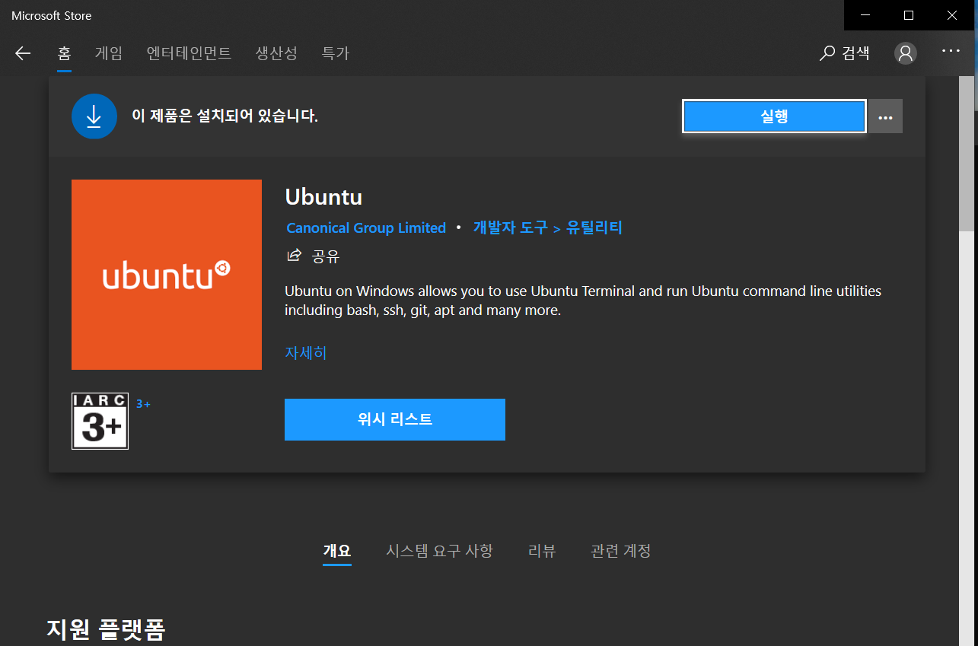Open the 개발자 도구 > 유틸리티 category link

click(548, 228)
